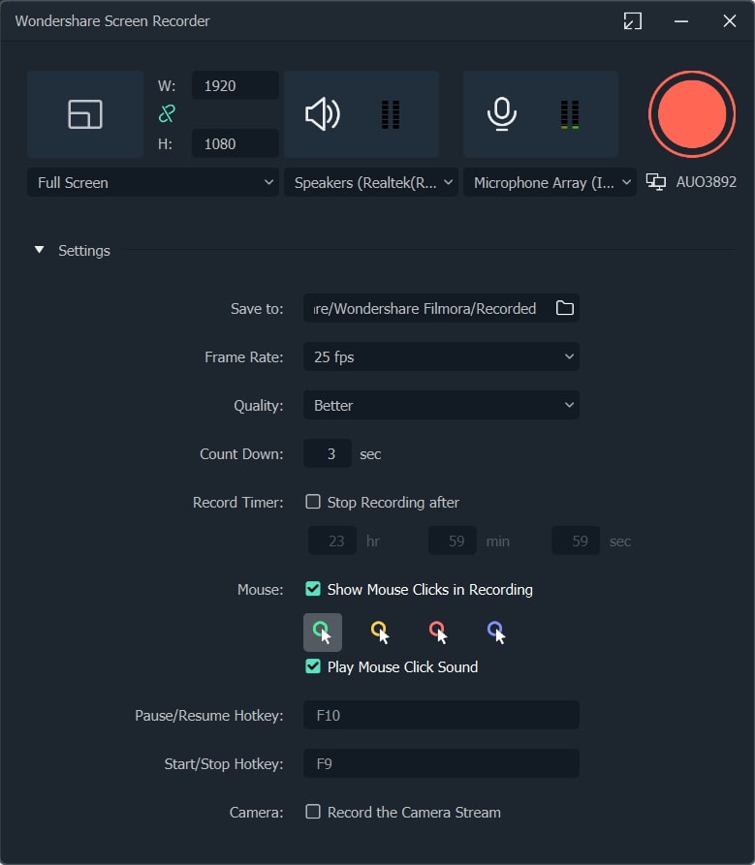The height and width of the screenshot is (865, 755).
Task: Switch to mini window mode icon
Action: click(x=633, y=21)
